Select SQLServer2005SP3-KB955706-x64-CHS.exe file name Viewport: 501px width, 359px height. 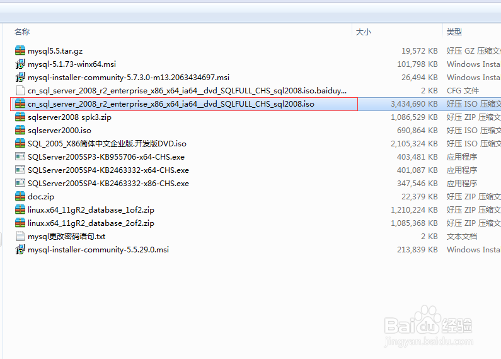pos(106,156)
